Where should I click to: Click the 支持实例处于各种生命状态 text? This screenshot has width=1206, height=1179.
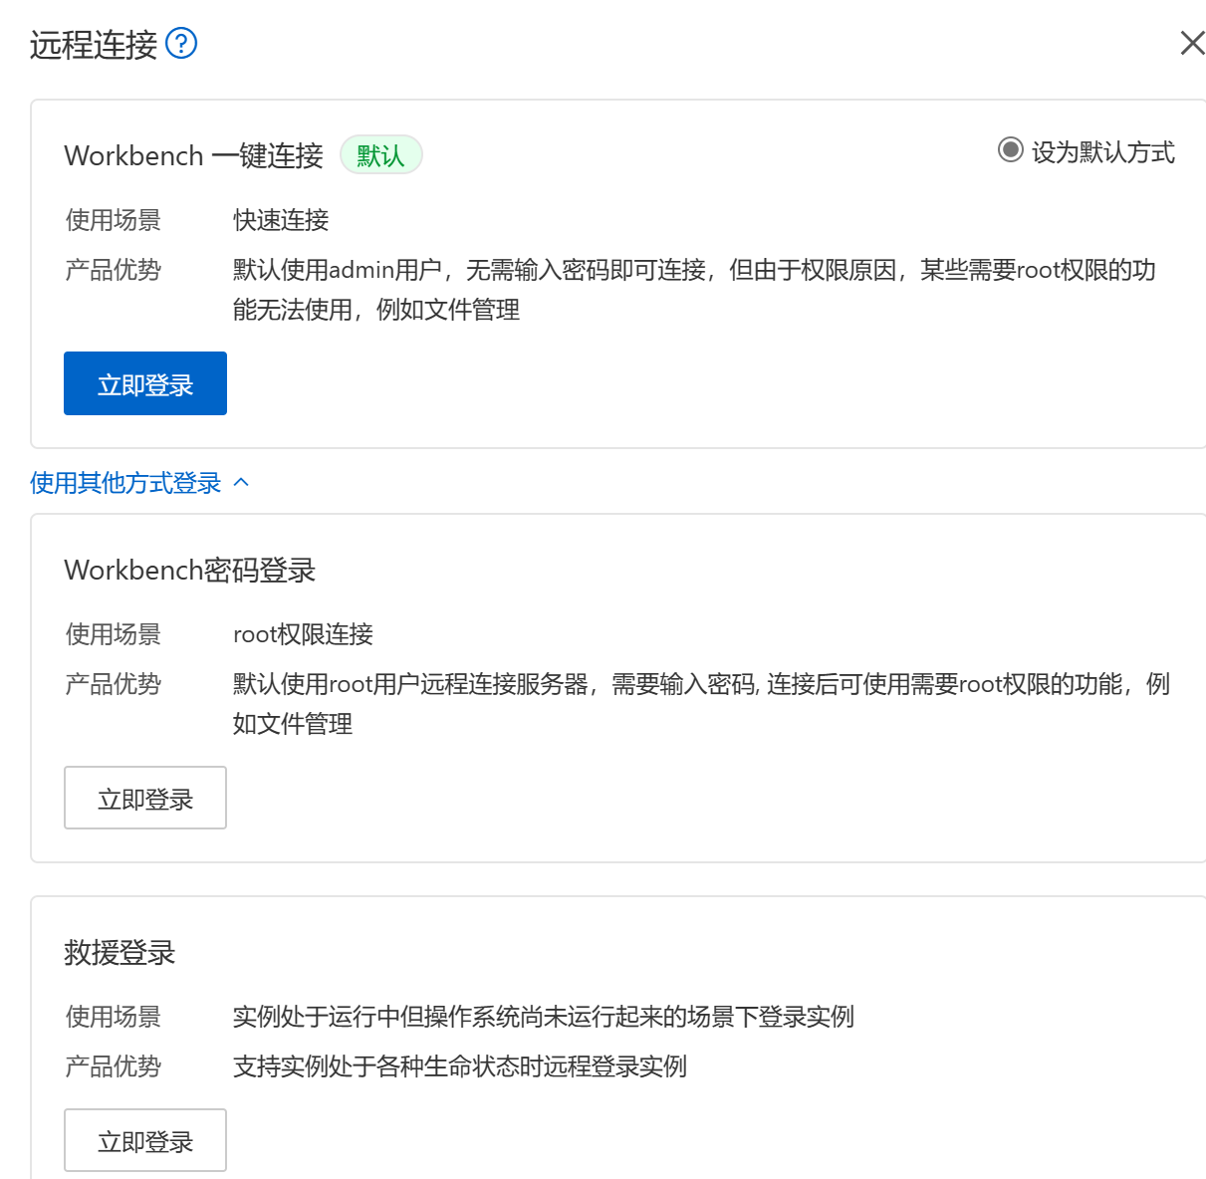[x=459, y=1066]
